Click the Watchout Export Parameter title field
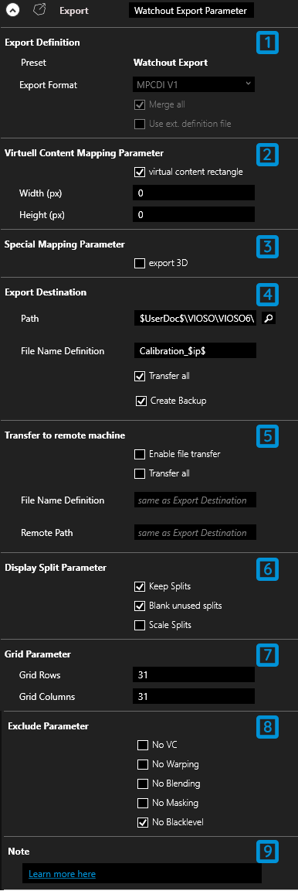The height and width of the screenshot is (891, 298). [x=192, y=10]
